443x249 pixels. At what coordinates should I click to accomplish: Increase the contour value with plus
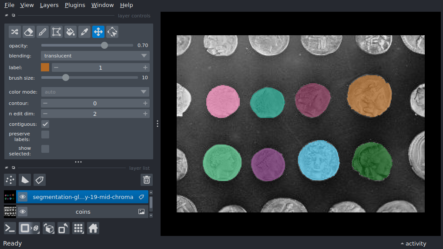click(x=145, y=104)
